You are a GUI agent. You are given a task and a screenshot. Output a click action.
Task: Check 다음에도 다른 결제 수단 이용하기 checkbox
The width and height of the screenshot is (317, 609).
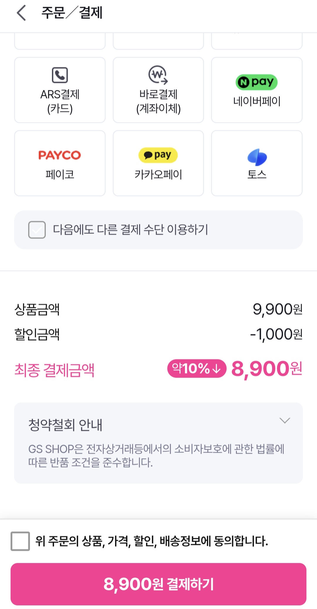click(x=37, y=230)
